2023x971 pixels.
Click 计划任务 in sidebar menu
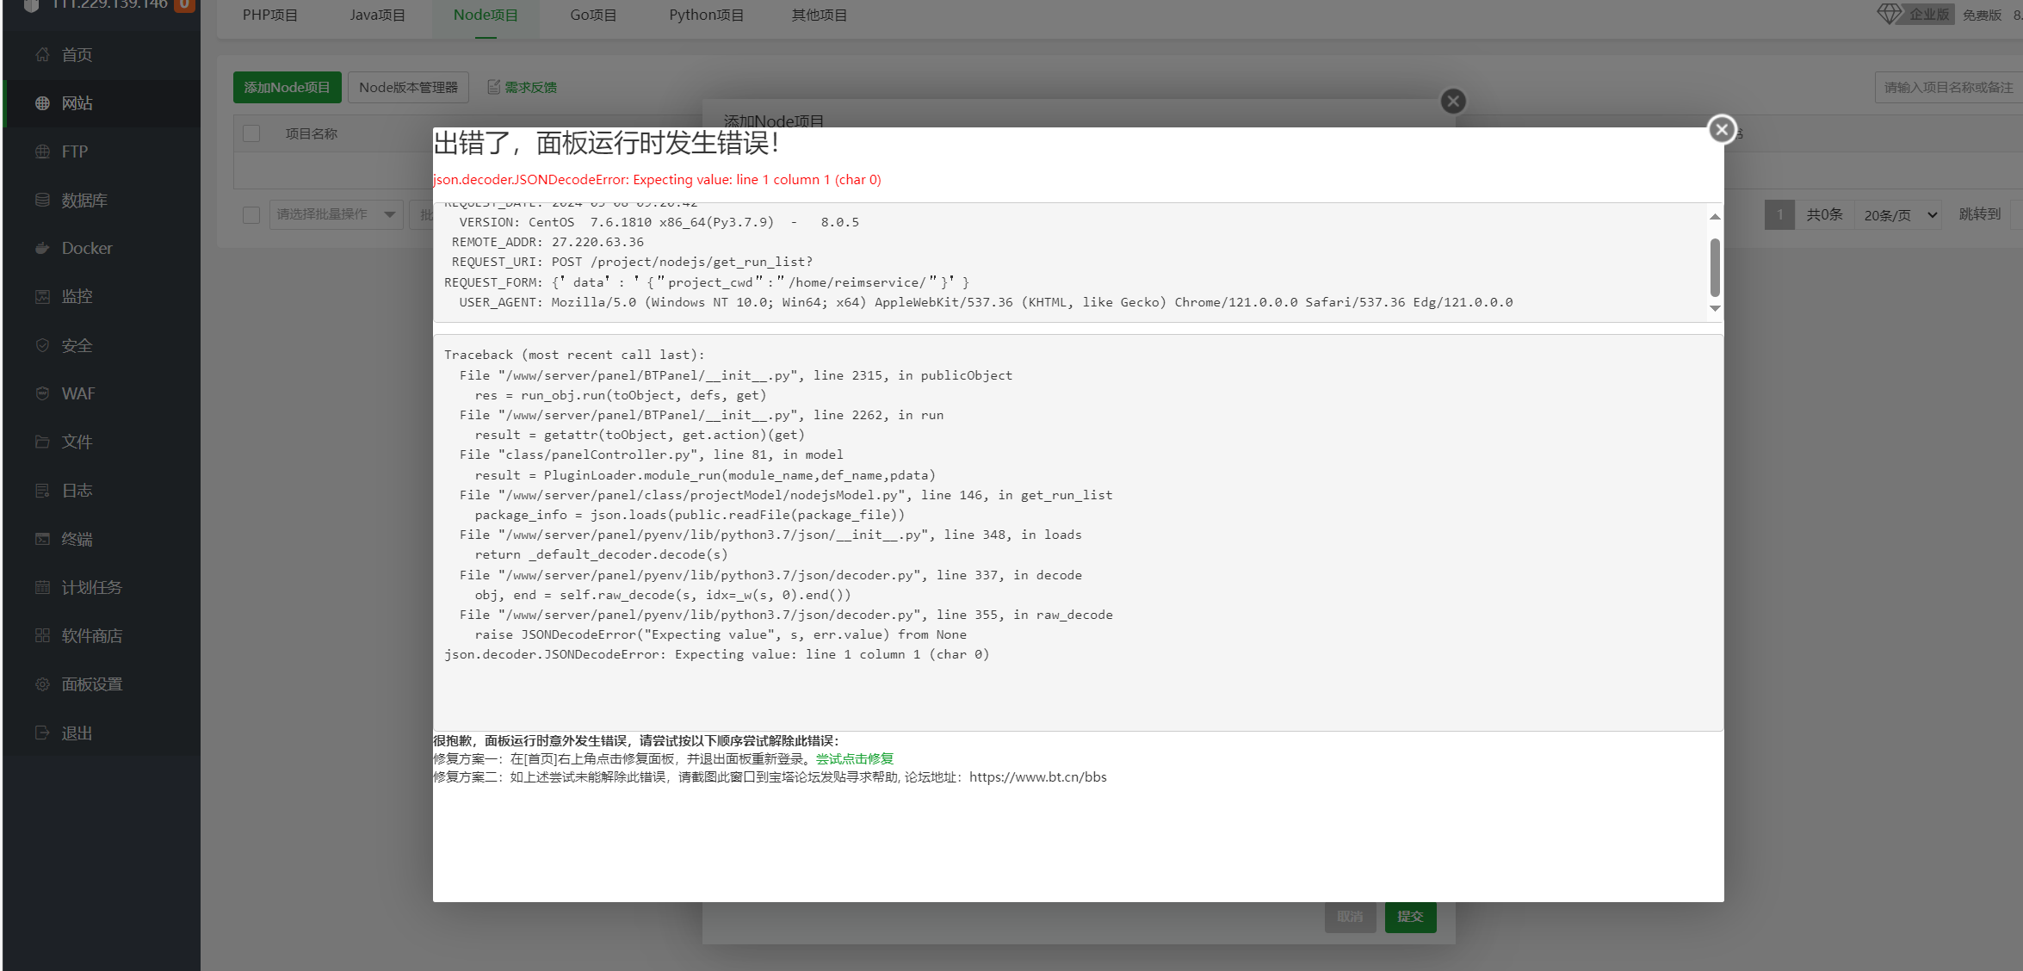[x=92, y=587]
